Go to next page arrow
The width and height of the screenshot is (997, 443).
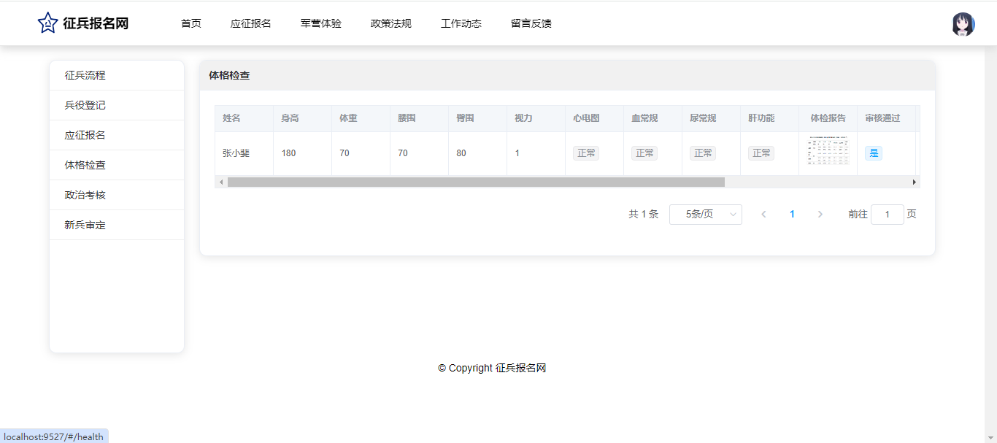820,215
